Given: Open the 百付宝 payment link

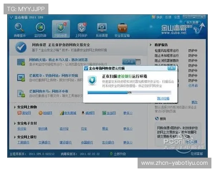Looking at the screenshot, I should [64, 129].
